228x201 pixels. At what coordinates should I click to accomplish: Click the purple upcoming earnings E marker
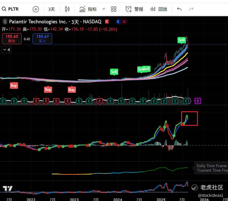[198, 101]
